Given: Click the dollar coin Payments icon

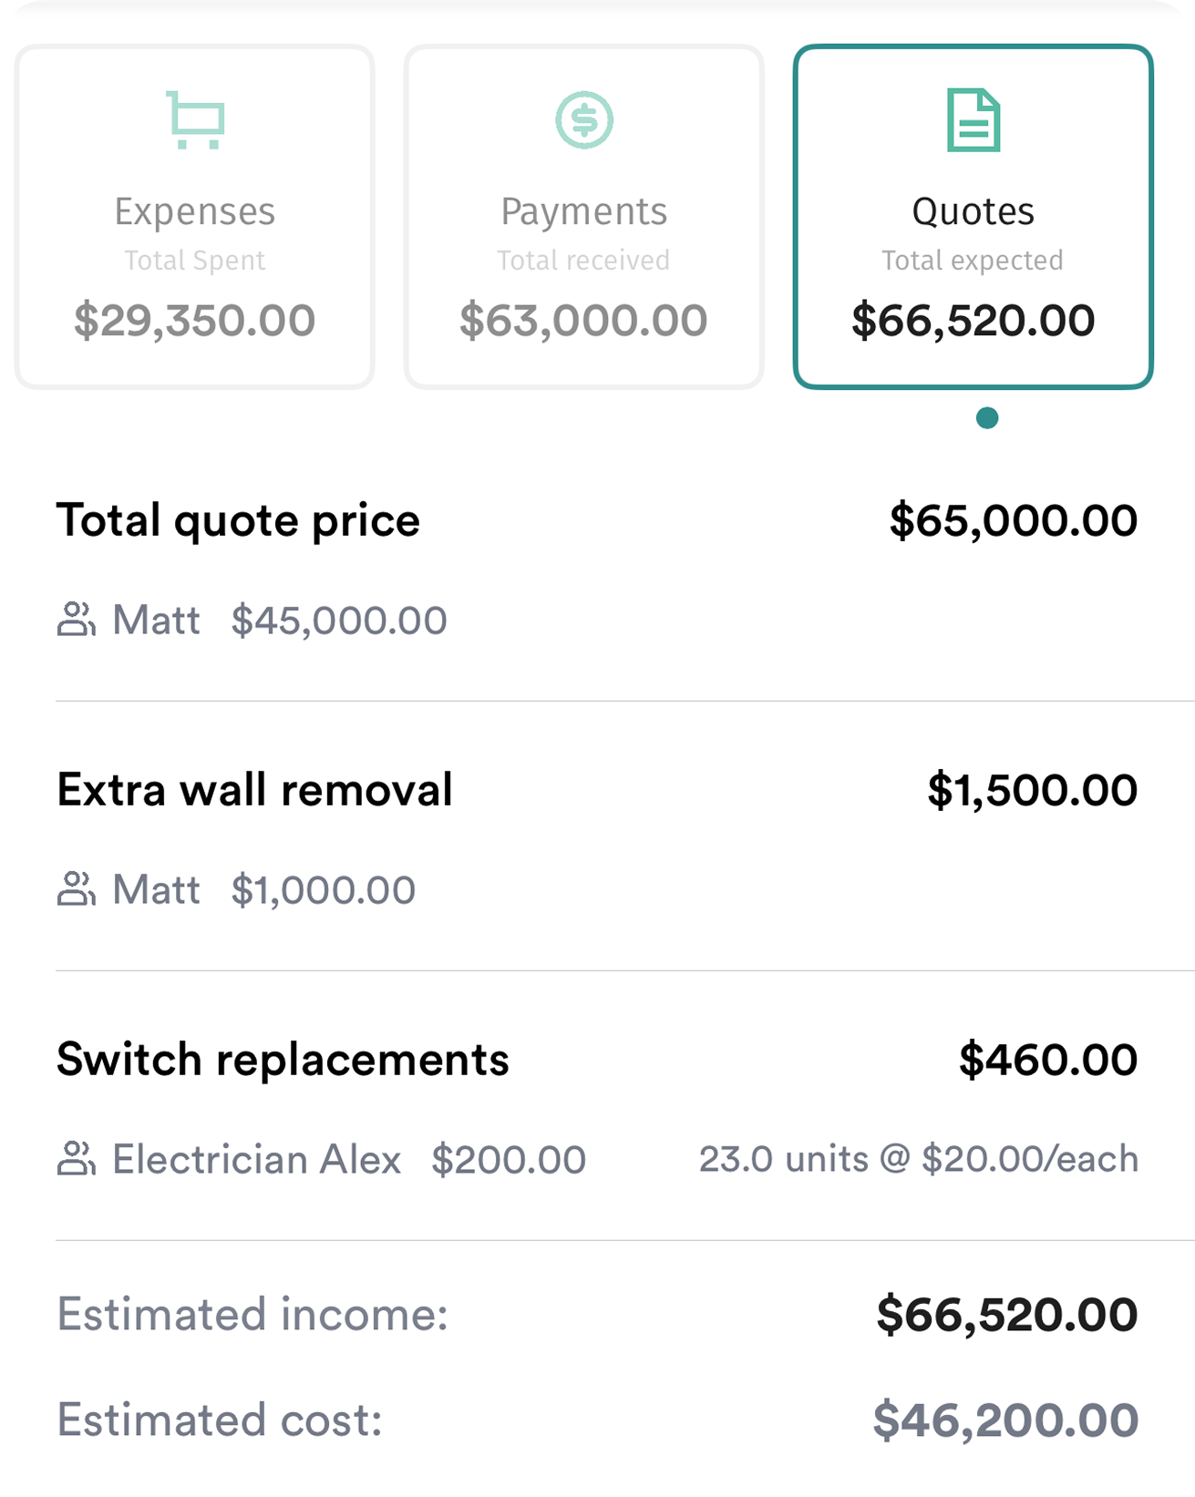Looking at the screenshot, I should tap(584, 119).
